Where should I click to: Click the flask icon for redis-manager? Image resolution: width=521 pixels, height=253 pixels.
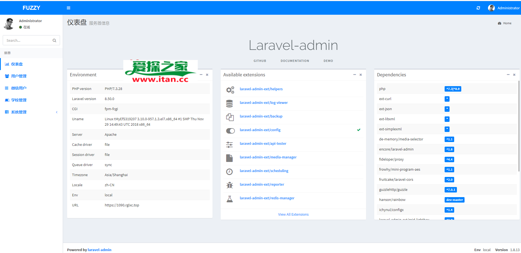click(229, 199)
